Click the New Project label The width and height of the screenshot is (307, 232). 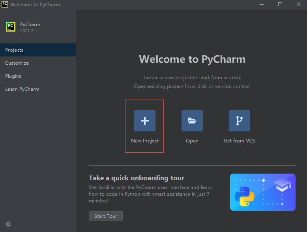click(x=145, y=141)
